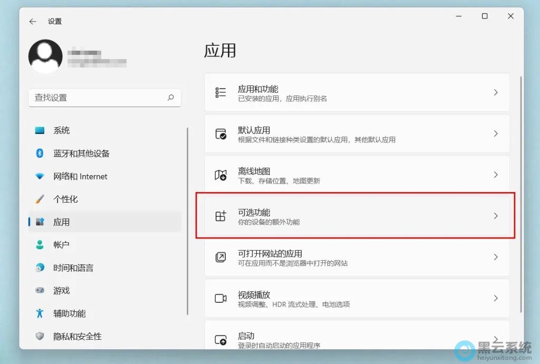The image size is (540, 364).
Task: Click the 离线地图 map icon
Action: (220, 175)
